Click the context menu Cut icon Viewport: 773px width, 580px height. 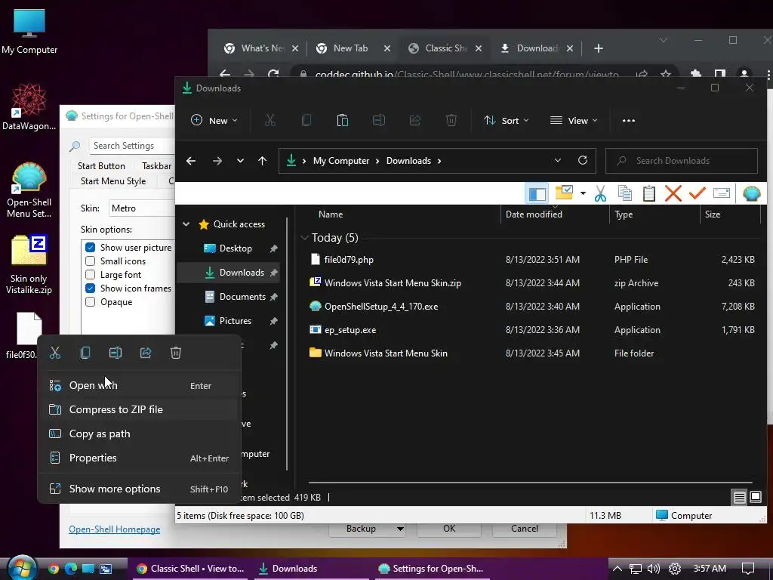[x=54, y=353]
